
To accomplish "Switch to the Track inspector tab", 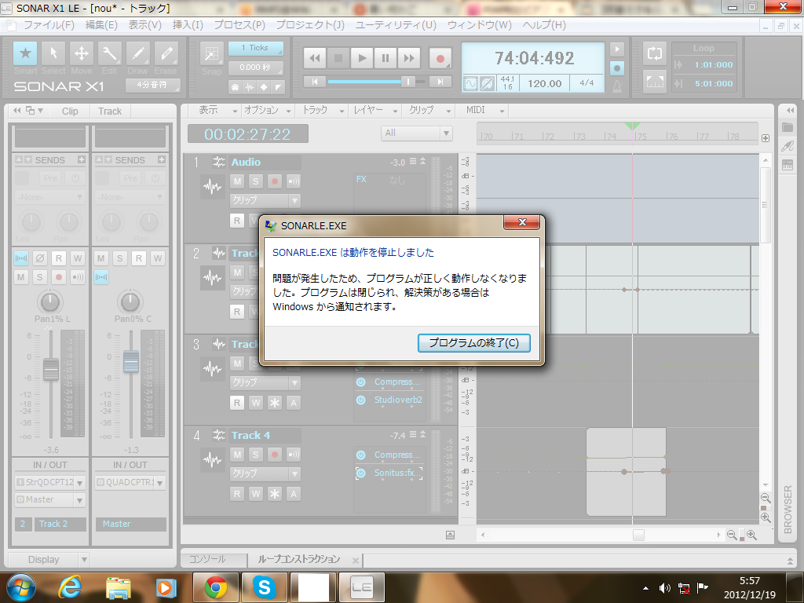I will pyautogui.click(x=110, y=111).
